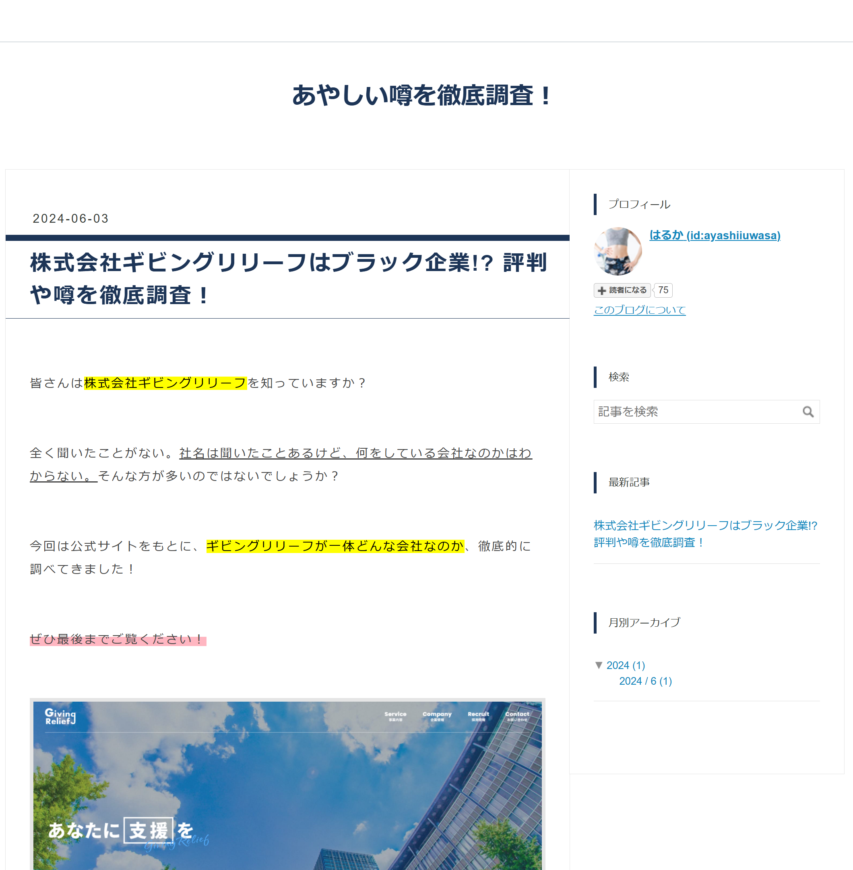
Task: Open the はるか (id:ayashiiuwasa) profile link
Action: coord(715,235)
